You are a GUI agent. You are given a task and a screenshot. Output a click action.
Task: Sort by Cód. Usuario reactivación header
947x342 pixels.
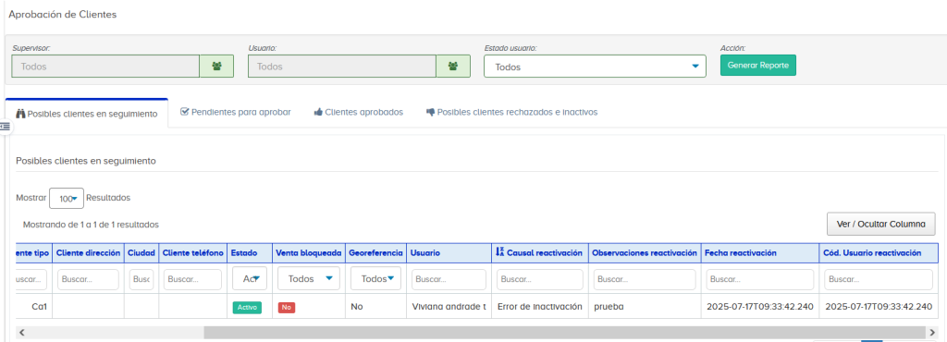(x=879, y=253)
